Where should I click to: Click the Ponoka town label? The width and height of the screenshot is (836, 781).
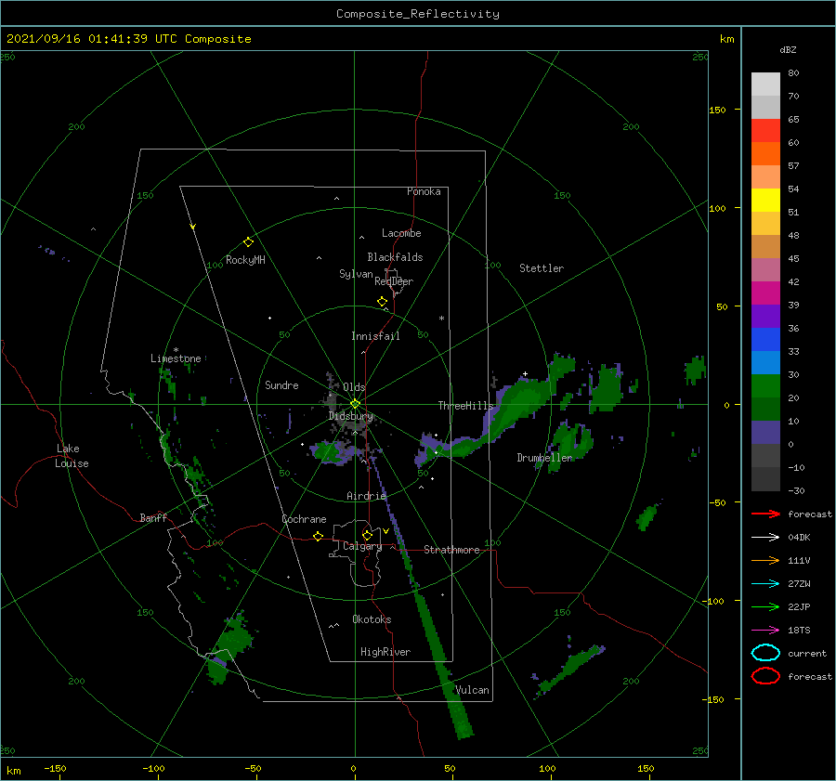coord(424,191)
